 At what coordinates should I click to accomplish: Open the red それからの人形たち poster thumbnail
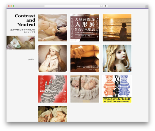[x=52, y=89]
